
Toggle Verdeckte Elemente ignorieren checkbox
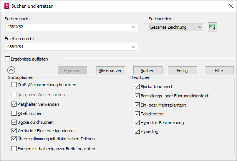tap(14, 131)
